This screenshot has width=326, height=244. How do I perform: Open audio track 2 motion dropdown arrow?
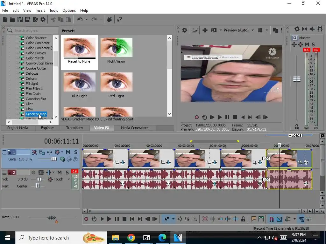pos(53,173)
